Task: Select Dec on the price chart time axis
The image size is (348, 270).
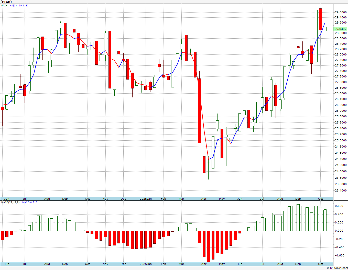Action: click(123, 199)
